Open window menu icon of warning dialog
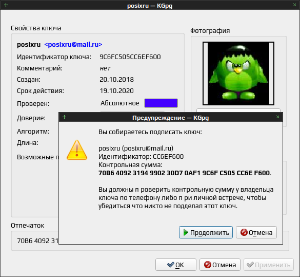This screenshot has height=277, width=300. [x=64, y=117]
